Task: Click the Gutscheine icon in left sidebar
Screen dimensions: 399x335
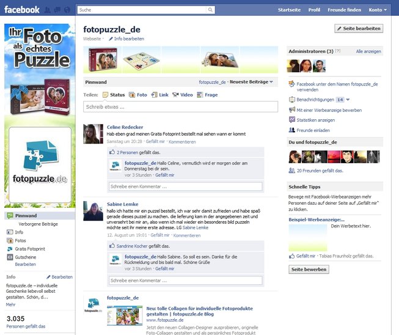Action: pyautogui.click(x=10, y=257)
